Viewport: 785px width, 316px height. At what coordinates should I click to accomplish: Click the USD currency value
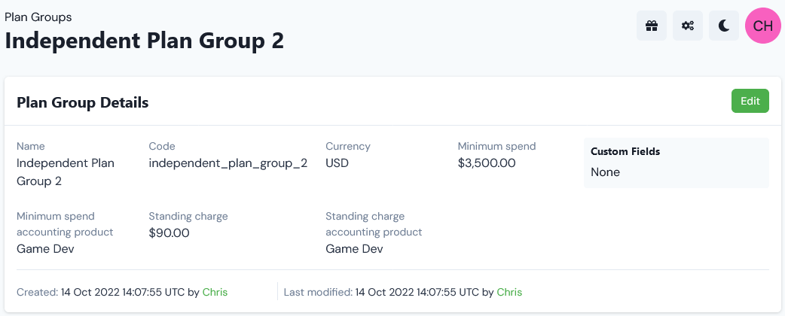coord(337,163)
